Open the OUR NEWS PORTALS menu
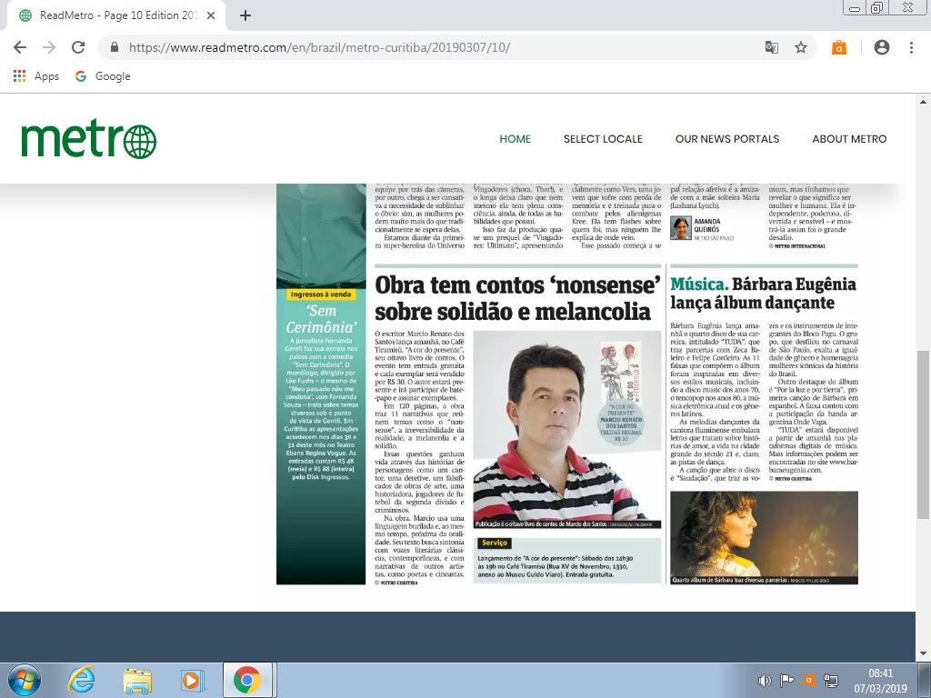This screenshot has width=931, height=698. 726,139
